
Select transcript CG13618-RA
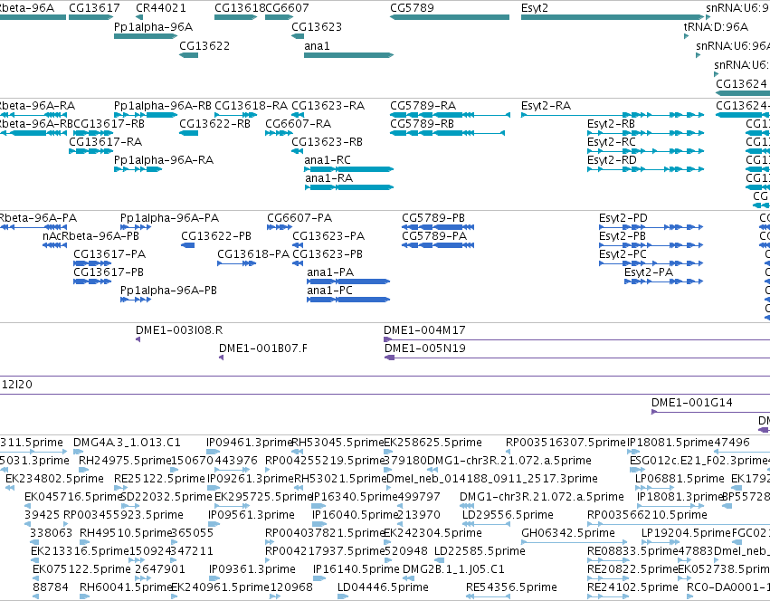coord(236,115)
